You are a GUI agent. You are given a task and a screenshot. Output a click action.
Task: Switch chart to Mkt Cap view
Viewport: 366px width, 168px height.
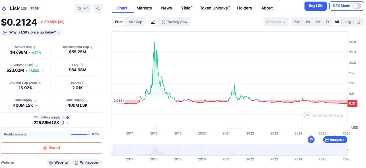click(135, 22)
